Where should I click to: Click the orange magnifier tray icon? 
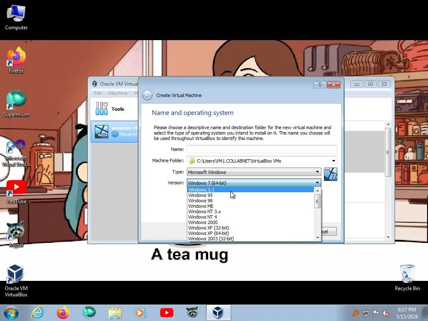tap(355, 313)
